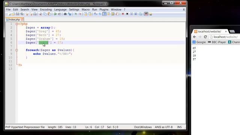
Task: Click the Print toolbar icon
Action: 35,14
